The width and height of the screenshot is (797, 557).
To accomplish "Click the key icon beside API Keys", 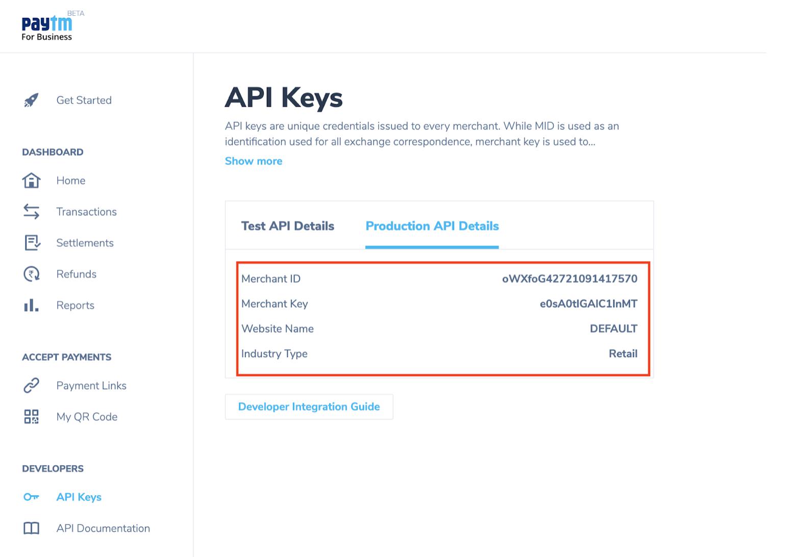I will [x=31, y=497].
